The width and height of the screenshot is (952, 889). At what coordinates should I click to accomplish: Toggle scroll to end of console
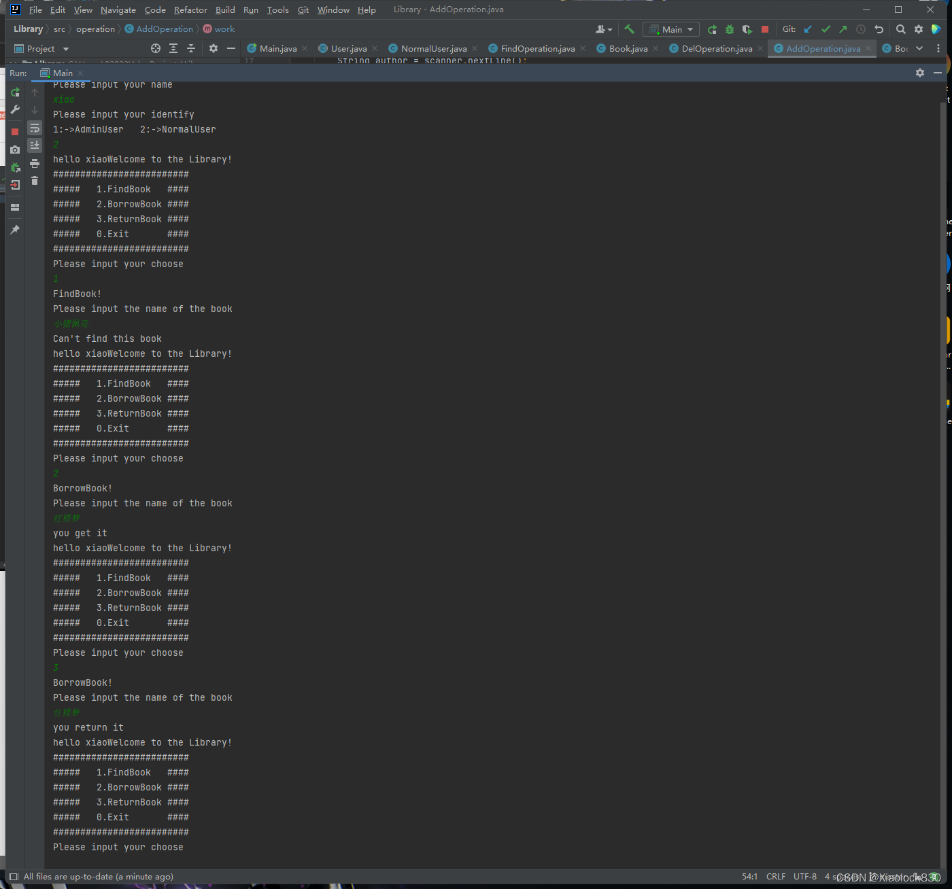click(35, 145)
